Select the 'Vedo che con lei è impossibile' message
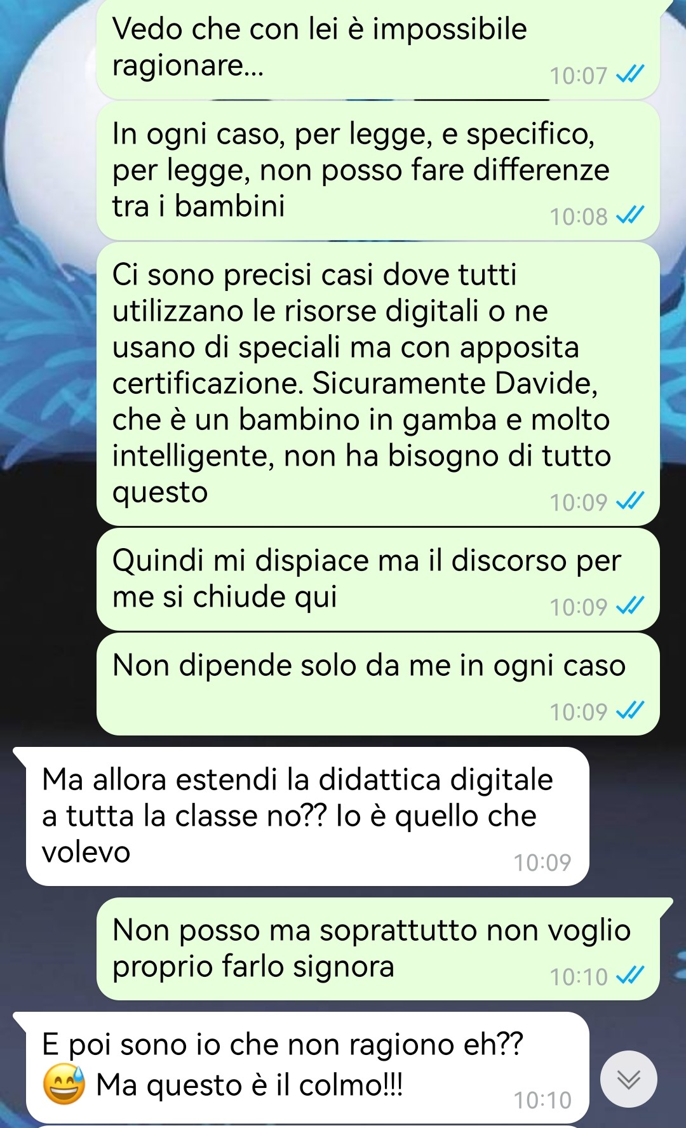 pos(378,50)
